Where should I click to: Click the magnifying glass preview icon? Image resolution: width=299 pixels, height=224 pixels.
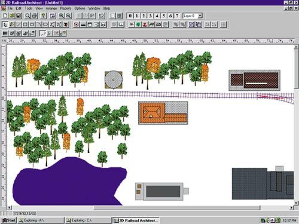click(x=28, y=16)
